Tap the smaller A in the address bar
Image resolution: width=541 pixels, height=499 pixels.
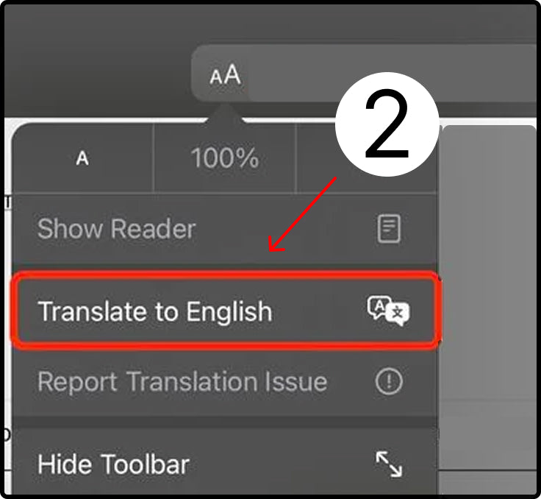216,77
